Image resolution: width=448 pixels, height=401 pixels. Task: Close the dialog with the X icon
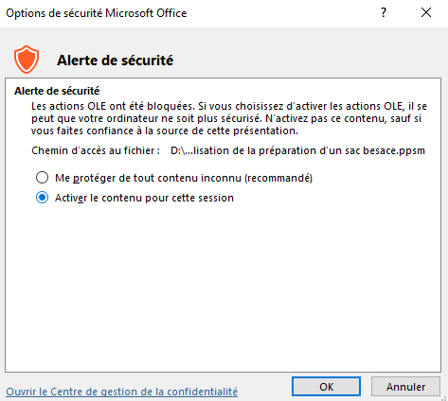point(426,13)
